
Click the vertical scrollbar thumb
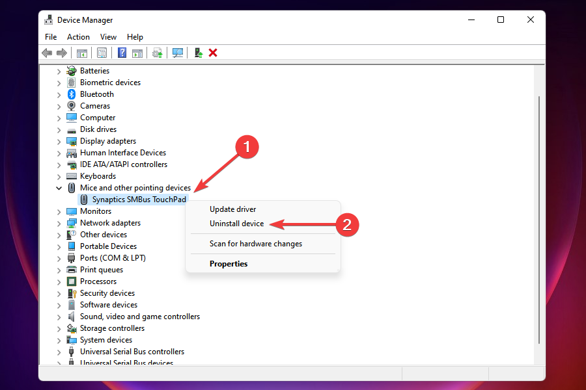pyautogui.click(x=539, y=220)
